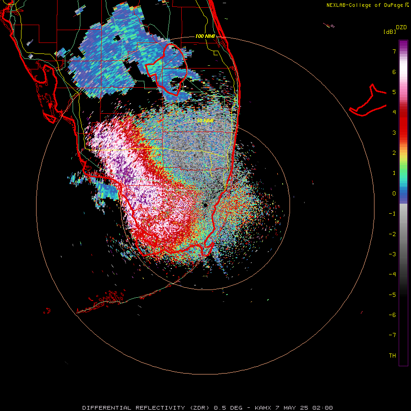411x411 pixels.
Task: Select the 5 value on the legend
Action: click(394, 92)
